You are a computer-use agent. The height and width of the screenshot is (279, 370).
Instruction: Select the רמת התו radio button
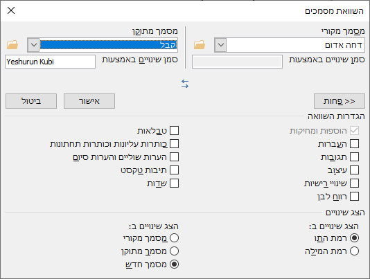355,238
